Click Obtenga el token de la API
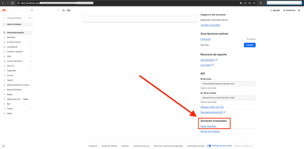Image resolution: width=304 pixels, height=149 pixels. pyautogui.click(x=212, y=107)
